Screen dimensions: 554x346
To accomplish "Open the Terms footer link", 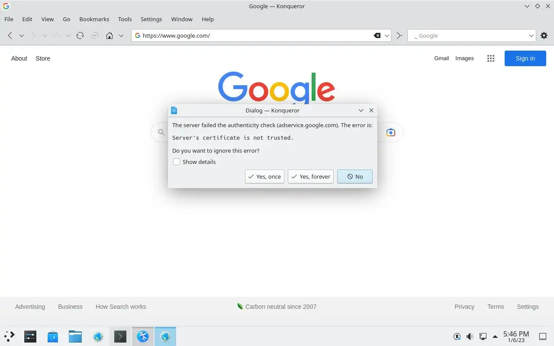I will (496, 307).
